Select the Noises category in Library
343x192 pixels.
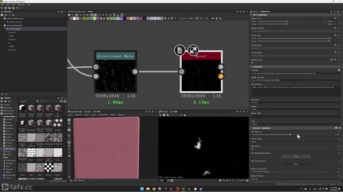9,151
